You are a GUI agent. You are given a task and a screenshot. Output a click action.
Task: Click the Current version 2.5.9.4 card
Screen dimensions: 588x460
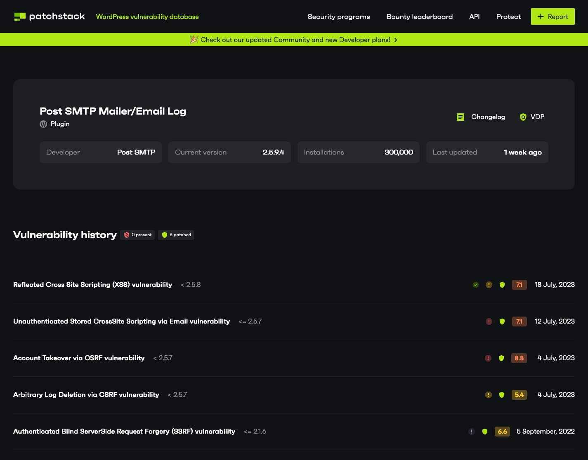[x=229, y=153]
